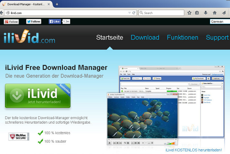The image size is (230, 154).
Task: Click the "100 % sauber" text
Action: (55, 141)
